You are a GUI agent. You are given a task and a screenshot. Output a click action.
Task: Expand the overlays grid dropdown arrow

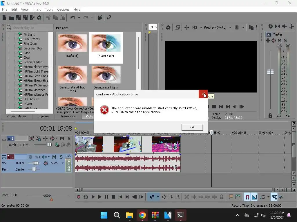pos(243,27)
